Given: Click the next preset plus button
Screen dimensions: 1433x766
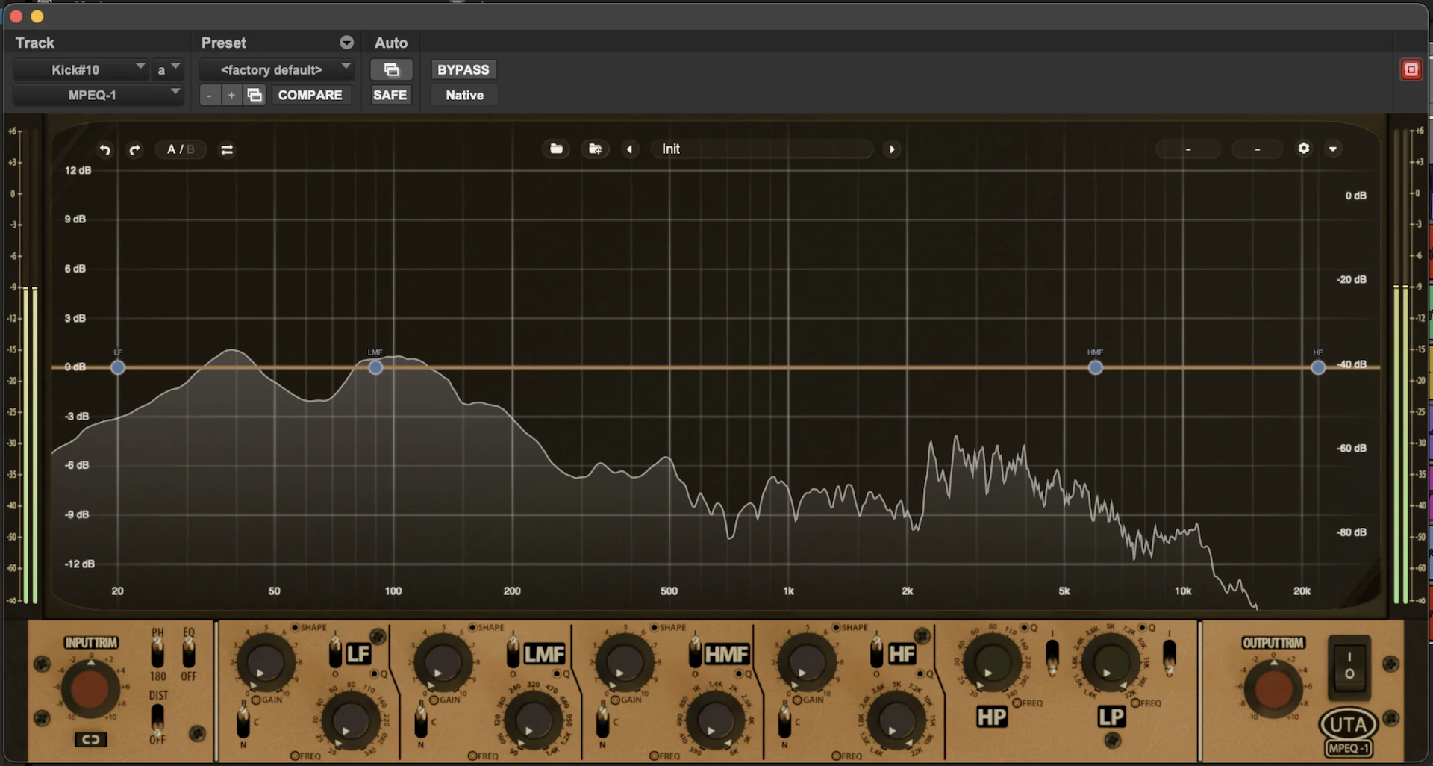Looking at the screenshot, I should coord(231,95).
